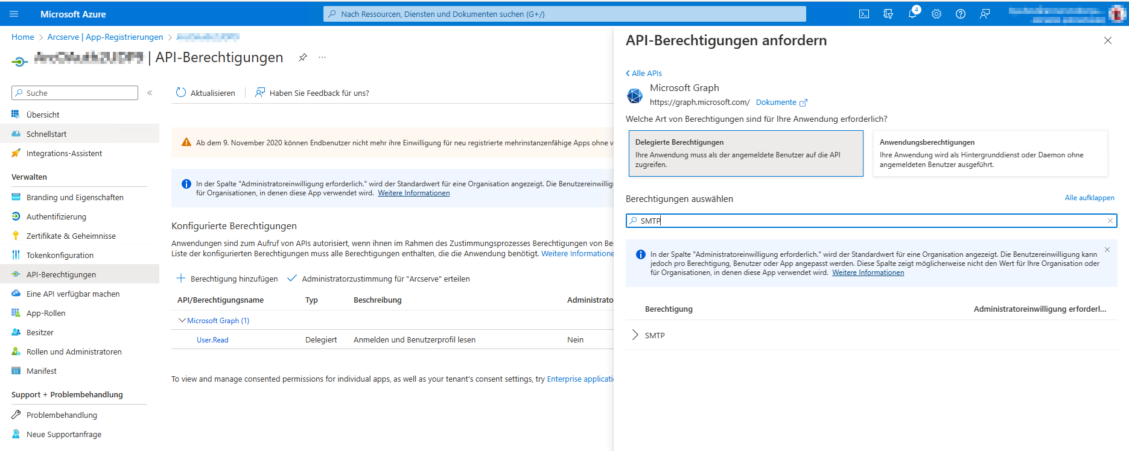The width and height of the screenshot is (1129, 451).
Task: Open portal settings gear
Action: (x=937, y=14)
